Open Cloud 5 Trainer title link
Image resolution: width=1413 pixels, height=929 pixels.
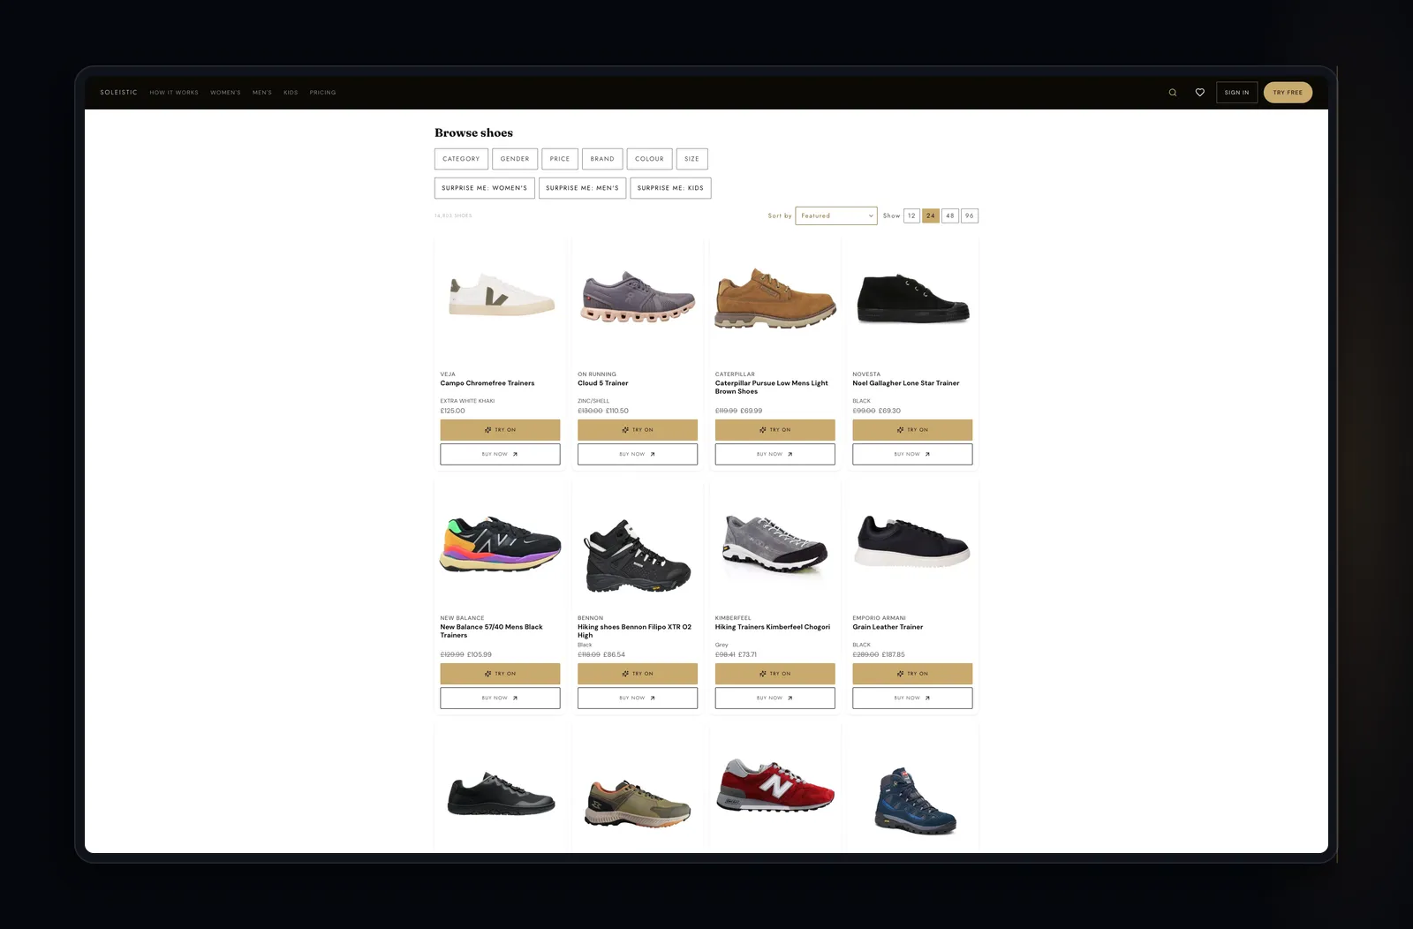point(603,383)
